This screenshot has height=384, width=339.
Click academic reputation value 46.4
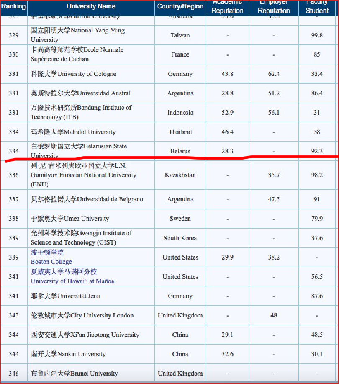(x=227, y=132)
